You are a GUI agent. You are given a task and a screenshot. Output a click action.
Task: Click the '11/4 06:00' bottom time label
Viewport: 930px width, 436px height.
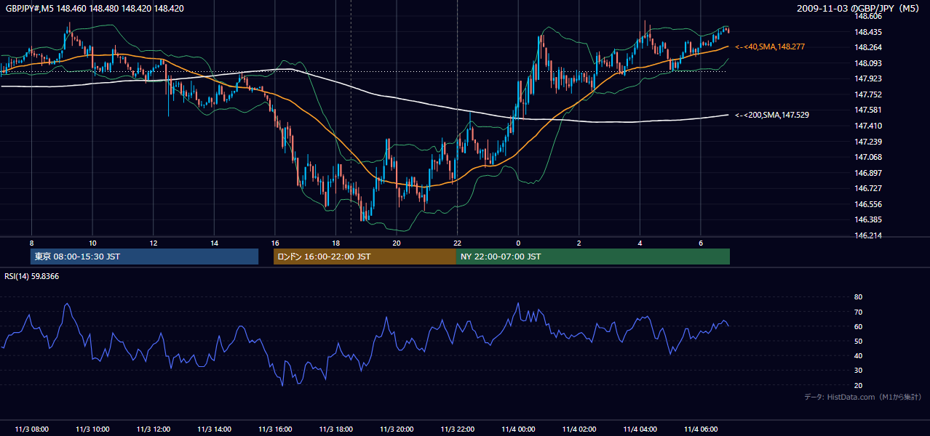700,429
